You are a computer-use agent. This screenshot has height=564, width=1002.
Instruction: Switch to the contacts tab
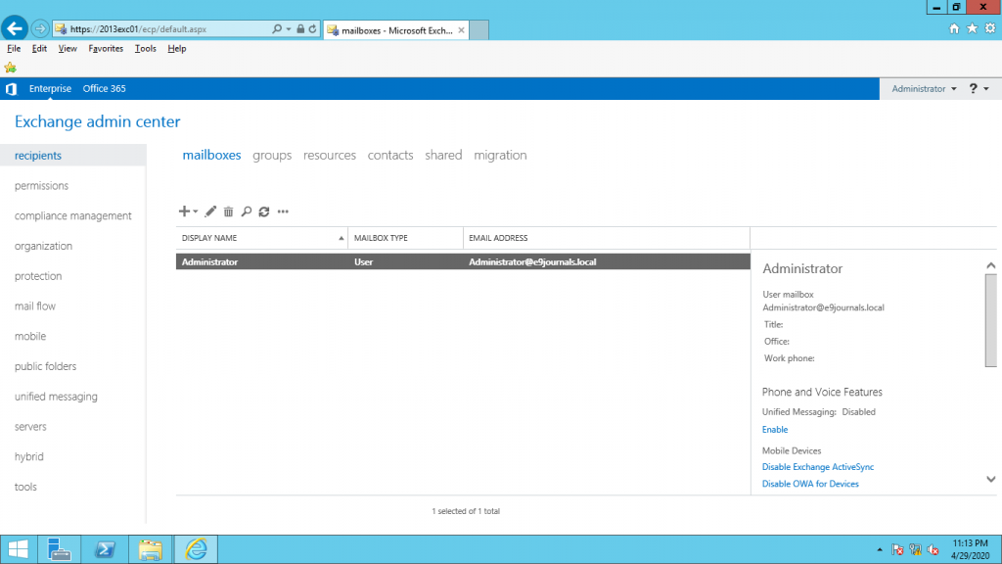tap(390, 156)
